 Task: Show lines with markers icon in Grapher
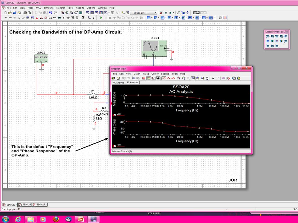(173, 78)
